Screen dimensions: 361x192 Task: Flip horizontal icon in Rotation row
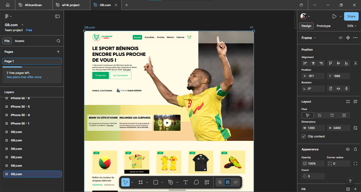[338, 89]
